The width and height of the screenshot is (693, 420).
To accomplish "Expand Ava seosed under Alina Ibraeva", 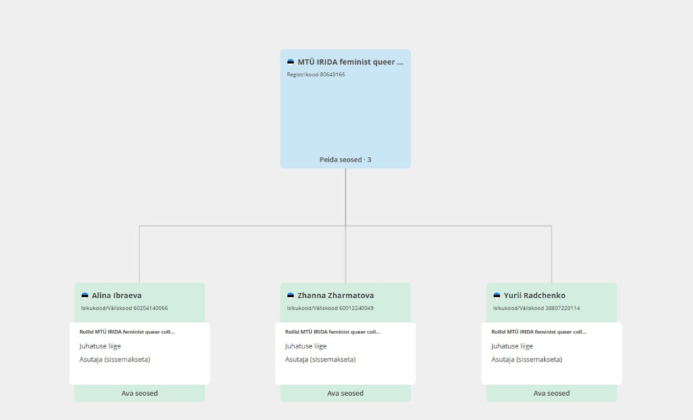I will point(139,393).
